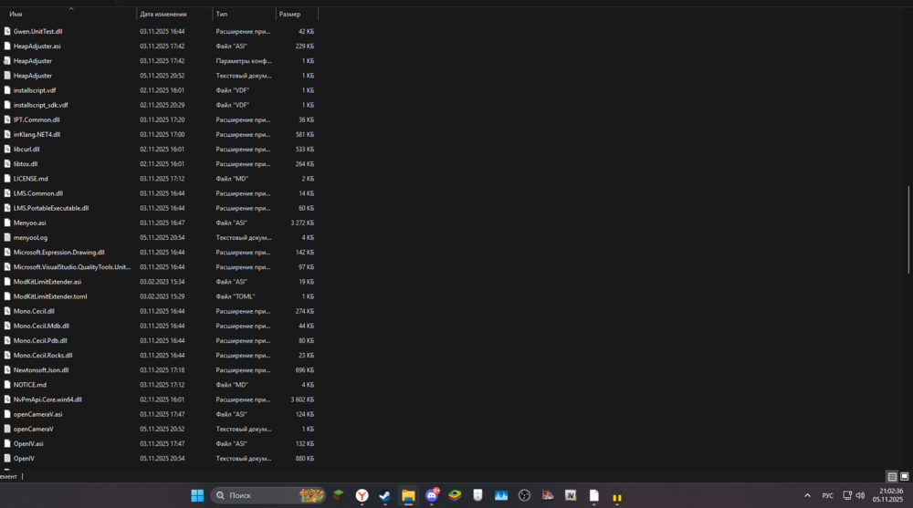Open the clock and date flyout

(x=887, y=495)
